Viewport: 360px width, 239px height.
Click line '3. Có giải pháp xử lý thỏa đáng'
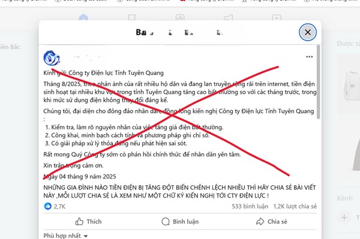116,143
